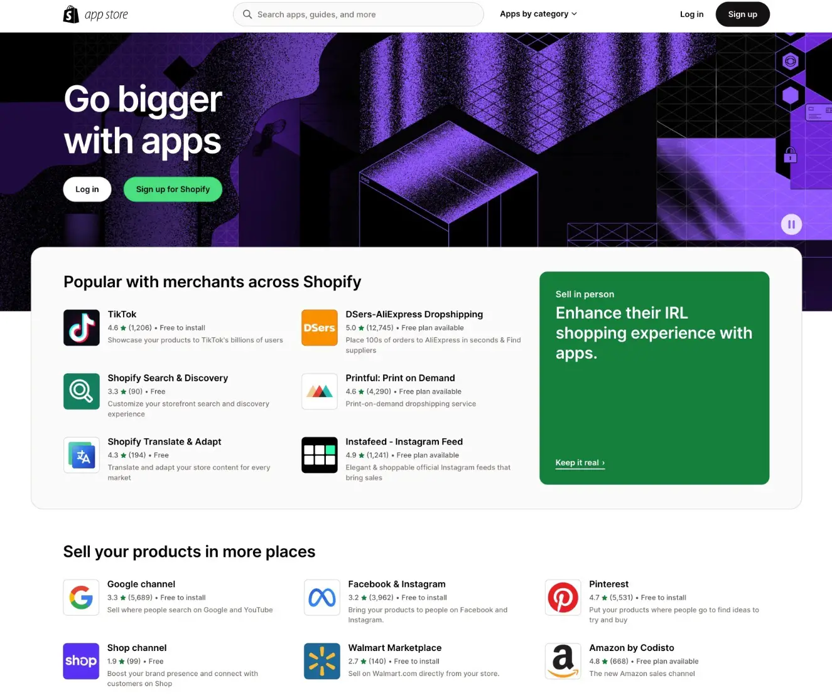This screenshot has height=698, width=832.
Task: Open the Amazon by Codisto title
Action: 632,648
